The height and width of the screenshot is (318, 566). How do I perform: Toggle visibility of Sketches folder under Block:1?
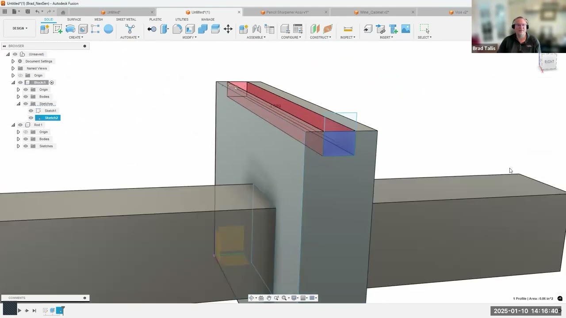25,104
